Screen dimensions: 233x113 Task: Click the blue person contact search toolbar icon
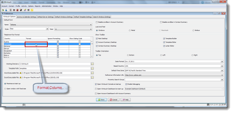[x=6, y=10]
